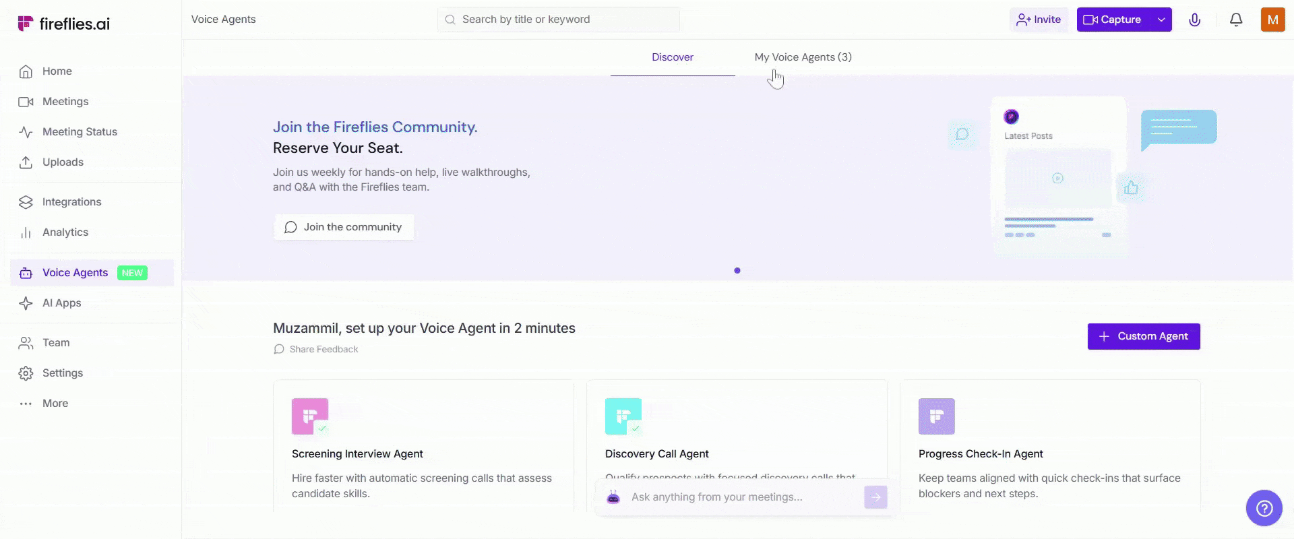Click Share Feedback link
This screenshot has height=539, width=1294.
316,349
